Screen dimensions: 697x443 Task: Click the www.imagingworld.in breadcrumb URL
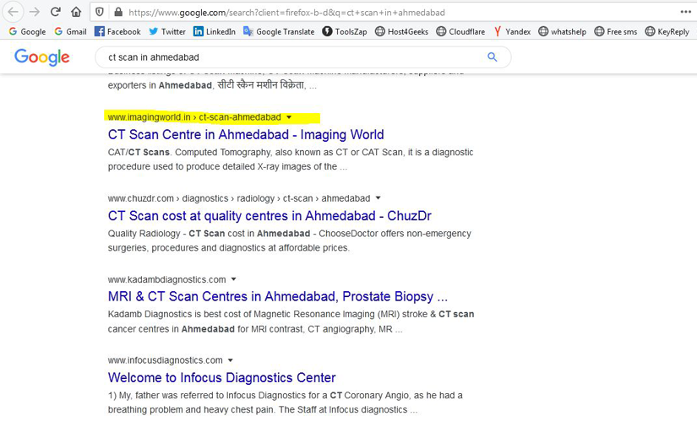click(194, 117)
